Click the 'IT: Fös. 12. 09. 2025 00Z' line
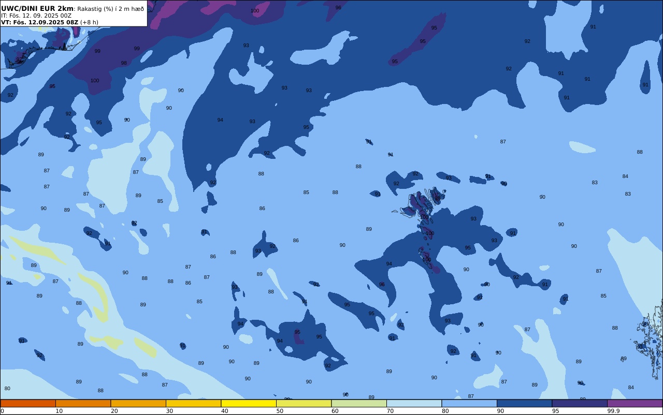 (36, 16)
